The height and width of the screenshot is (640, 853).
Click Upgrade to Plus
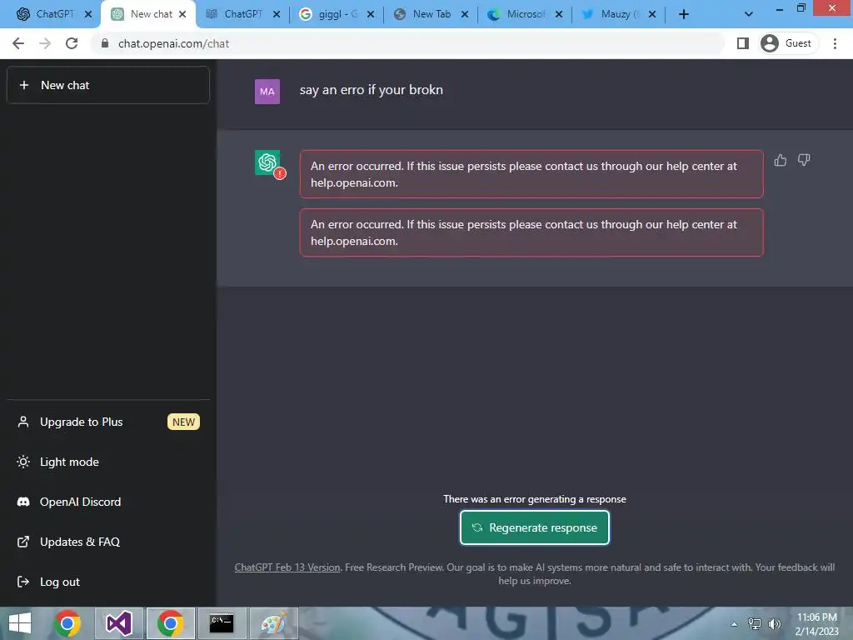point(81,422)
